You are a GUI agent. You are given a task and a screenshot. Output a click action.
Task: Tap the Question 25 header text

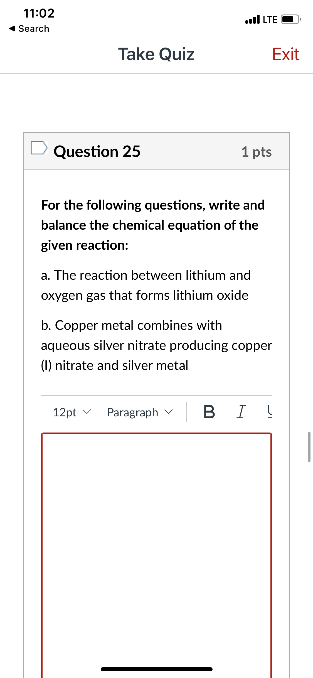coord(97,152)
